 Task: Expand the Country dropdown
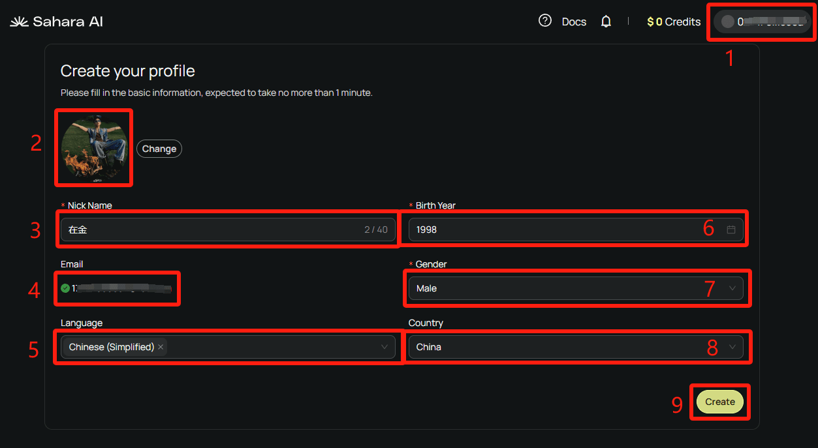[x=732, y=347]
